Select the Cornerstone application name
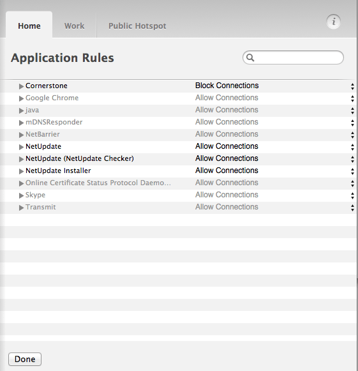Viewport: 358px width, 371px height. pos(47,86)
